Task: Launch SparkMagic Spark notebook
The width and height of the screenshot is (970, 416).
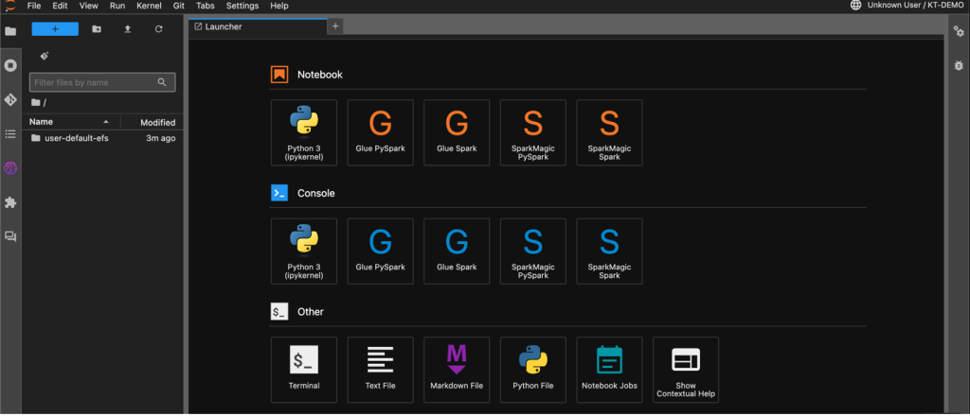Action: point(609,132)
